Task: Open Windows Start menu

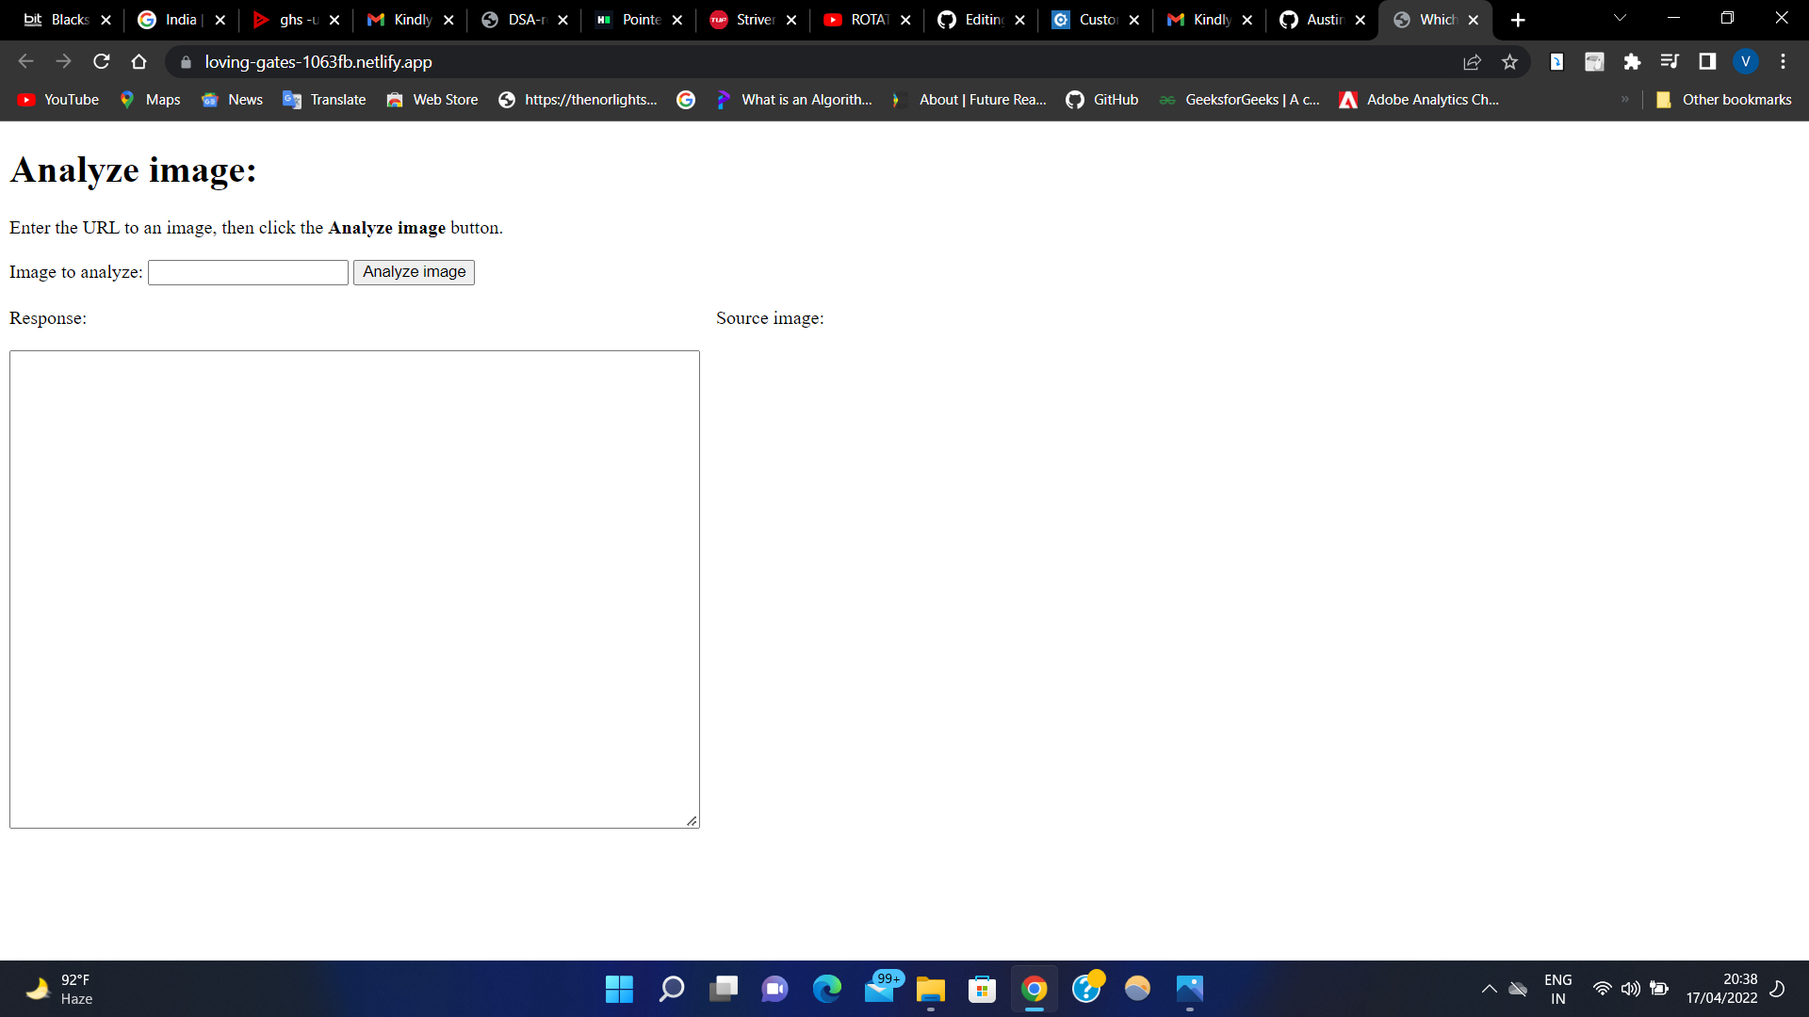Action: (619, 989)
